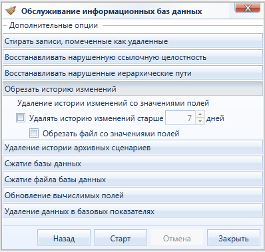This screenshot has width=265, height=252.
Task: Click the days number input field
Action: click(180, 118)
